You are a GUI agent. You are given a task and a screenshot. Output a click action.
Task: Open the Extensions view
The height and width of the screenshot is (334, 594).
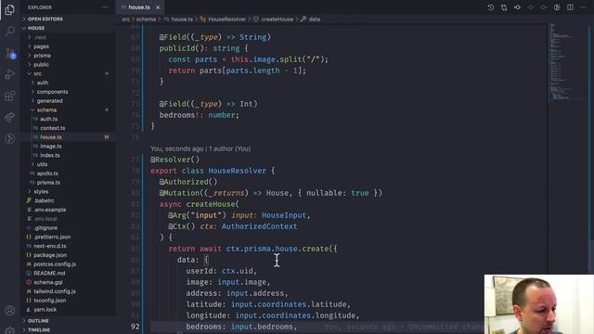click(x=10, y=96)
